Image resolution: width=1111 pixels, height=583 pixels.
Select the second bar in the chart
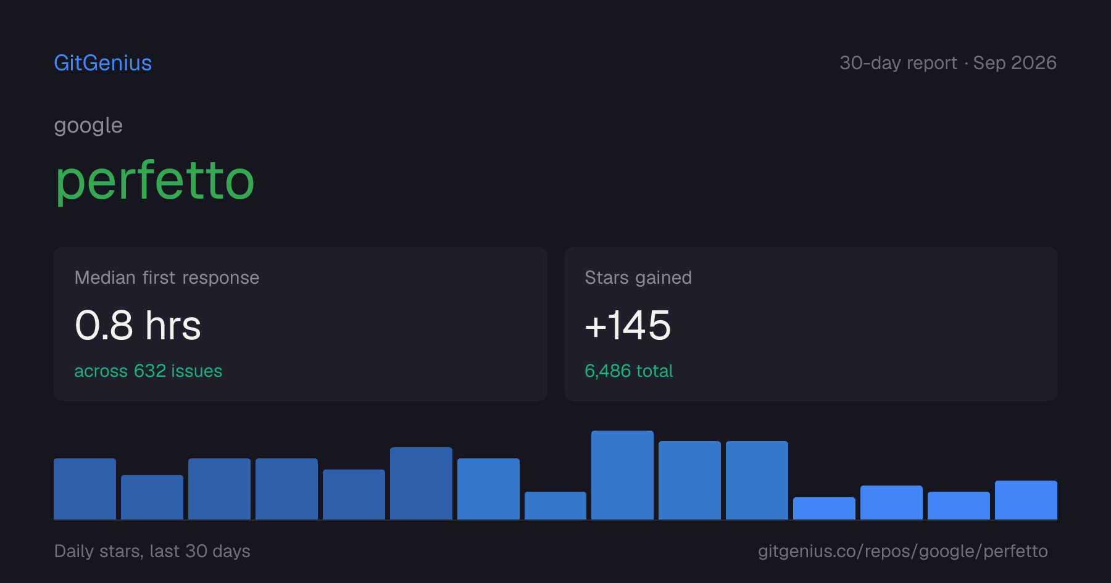click(152, 497)
